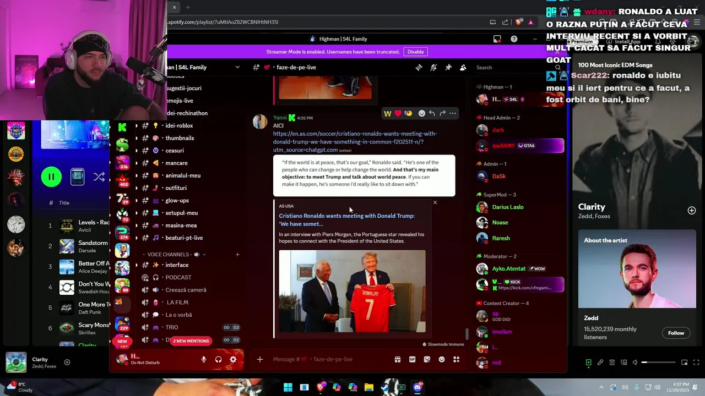Reply to Yanni's message with the arrow icon
Screen dimensions: 705x396
pyautogui.click(x=432, y=113)
